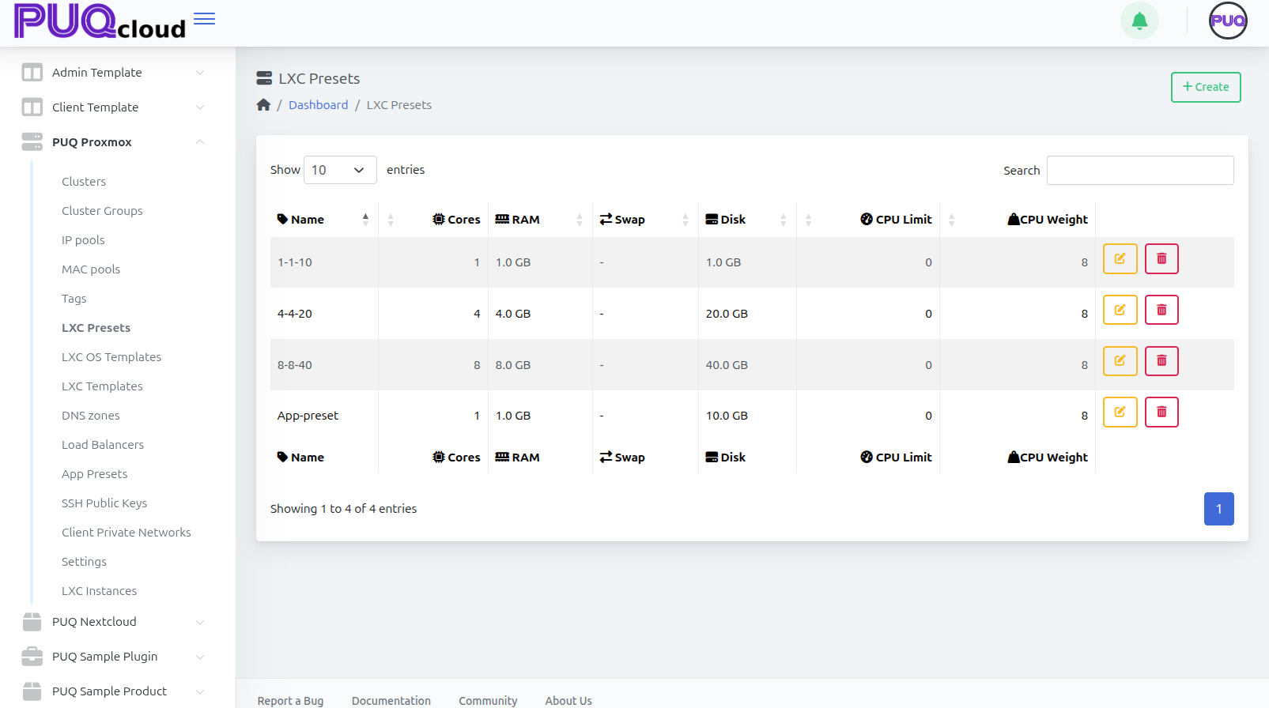Screen dimensions: 1269x708
Task: Open the Show entries count dropdown
Action: click(x=339, y=170)
